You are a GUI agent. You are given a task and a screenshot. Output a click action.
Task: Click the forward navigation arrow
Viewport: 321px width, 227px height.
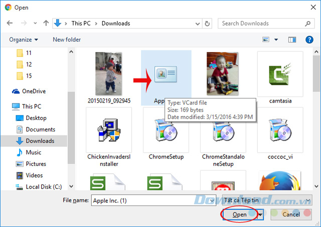pyautogui.click(x=24, y=23)
